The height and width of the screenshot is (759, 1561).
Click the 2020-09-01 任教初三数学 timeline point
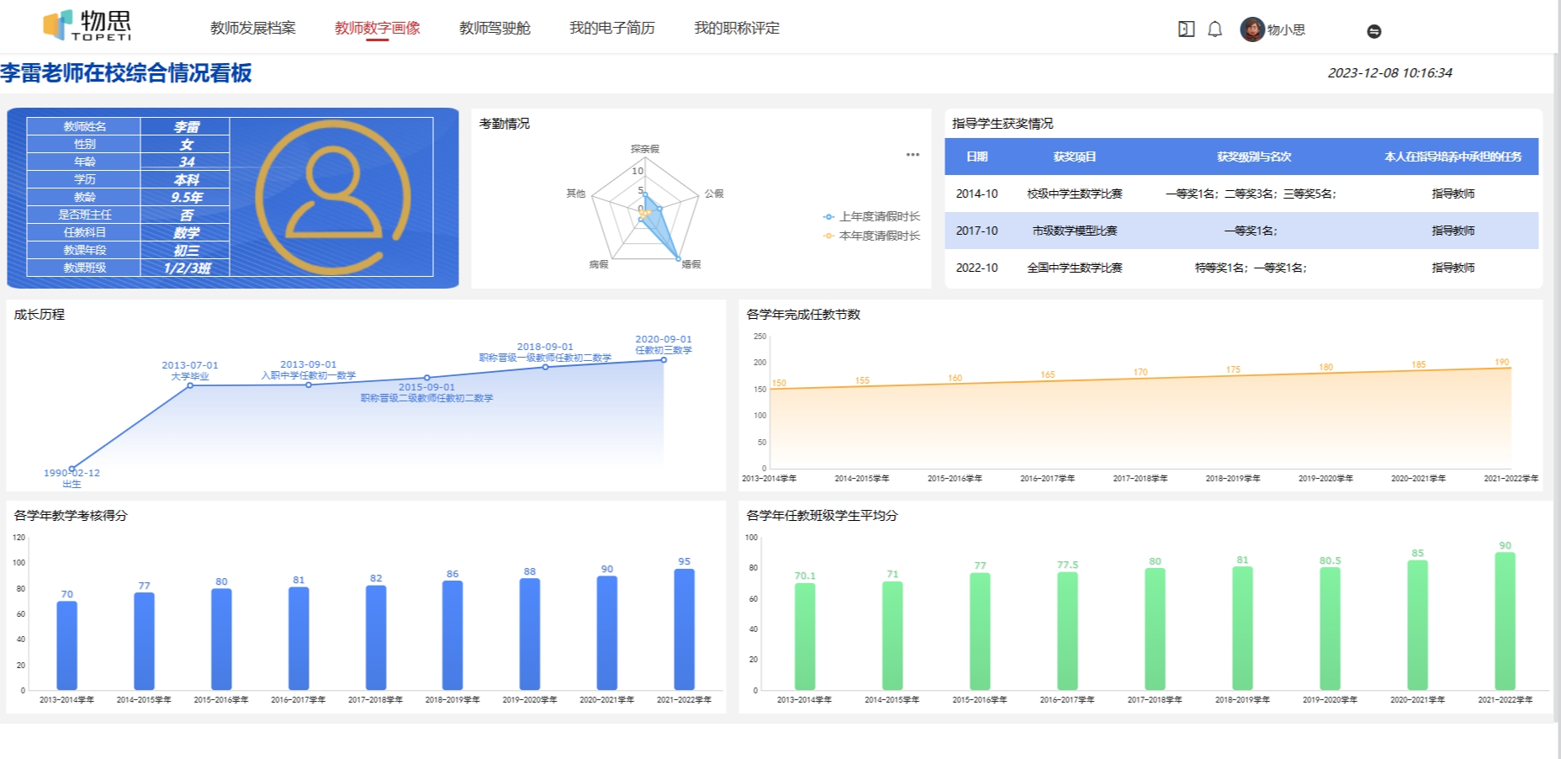point(664,359)
